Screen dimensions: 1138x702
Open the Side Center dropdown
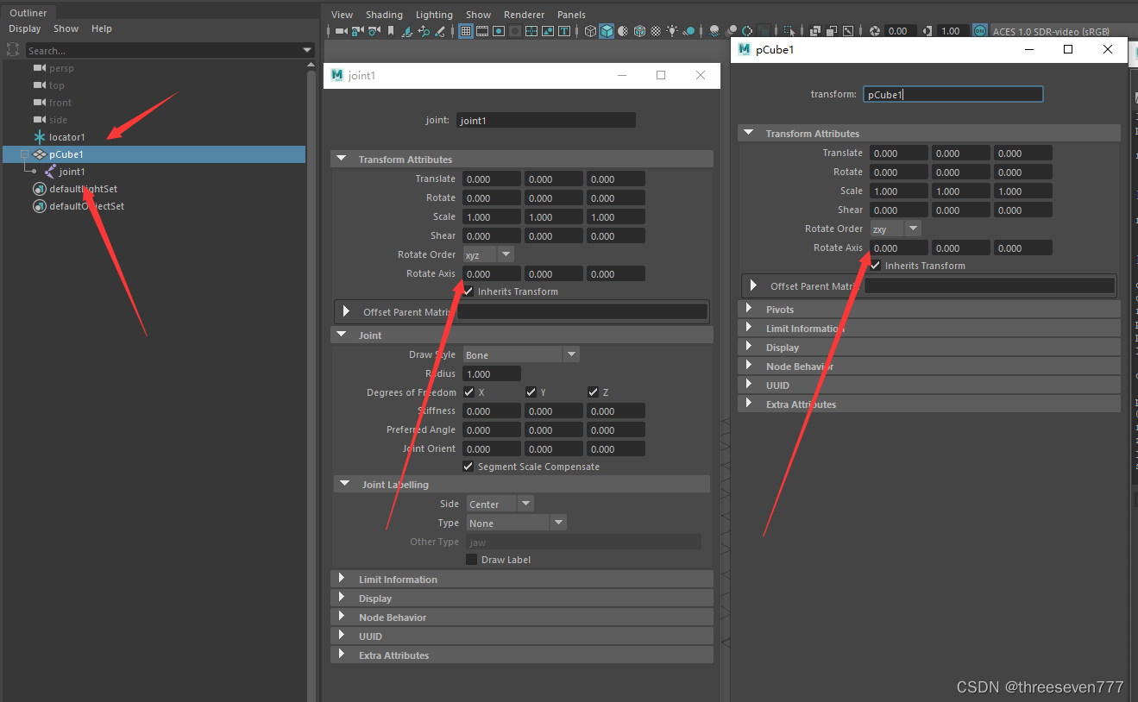500,505
